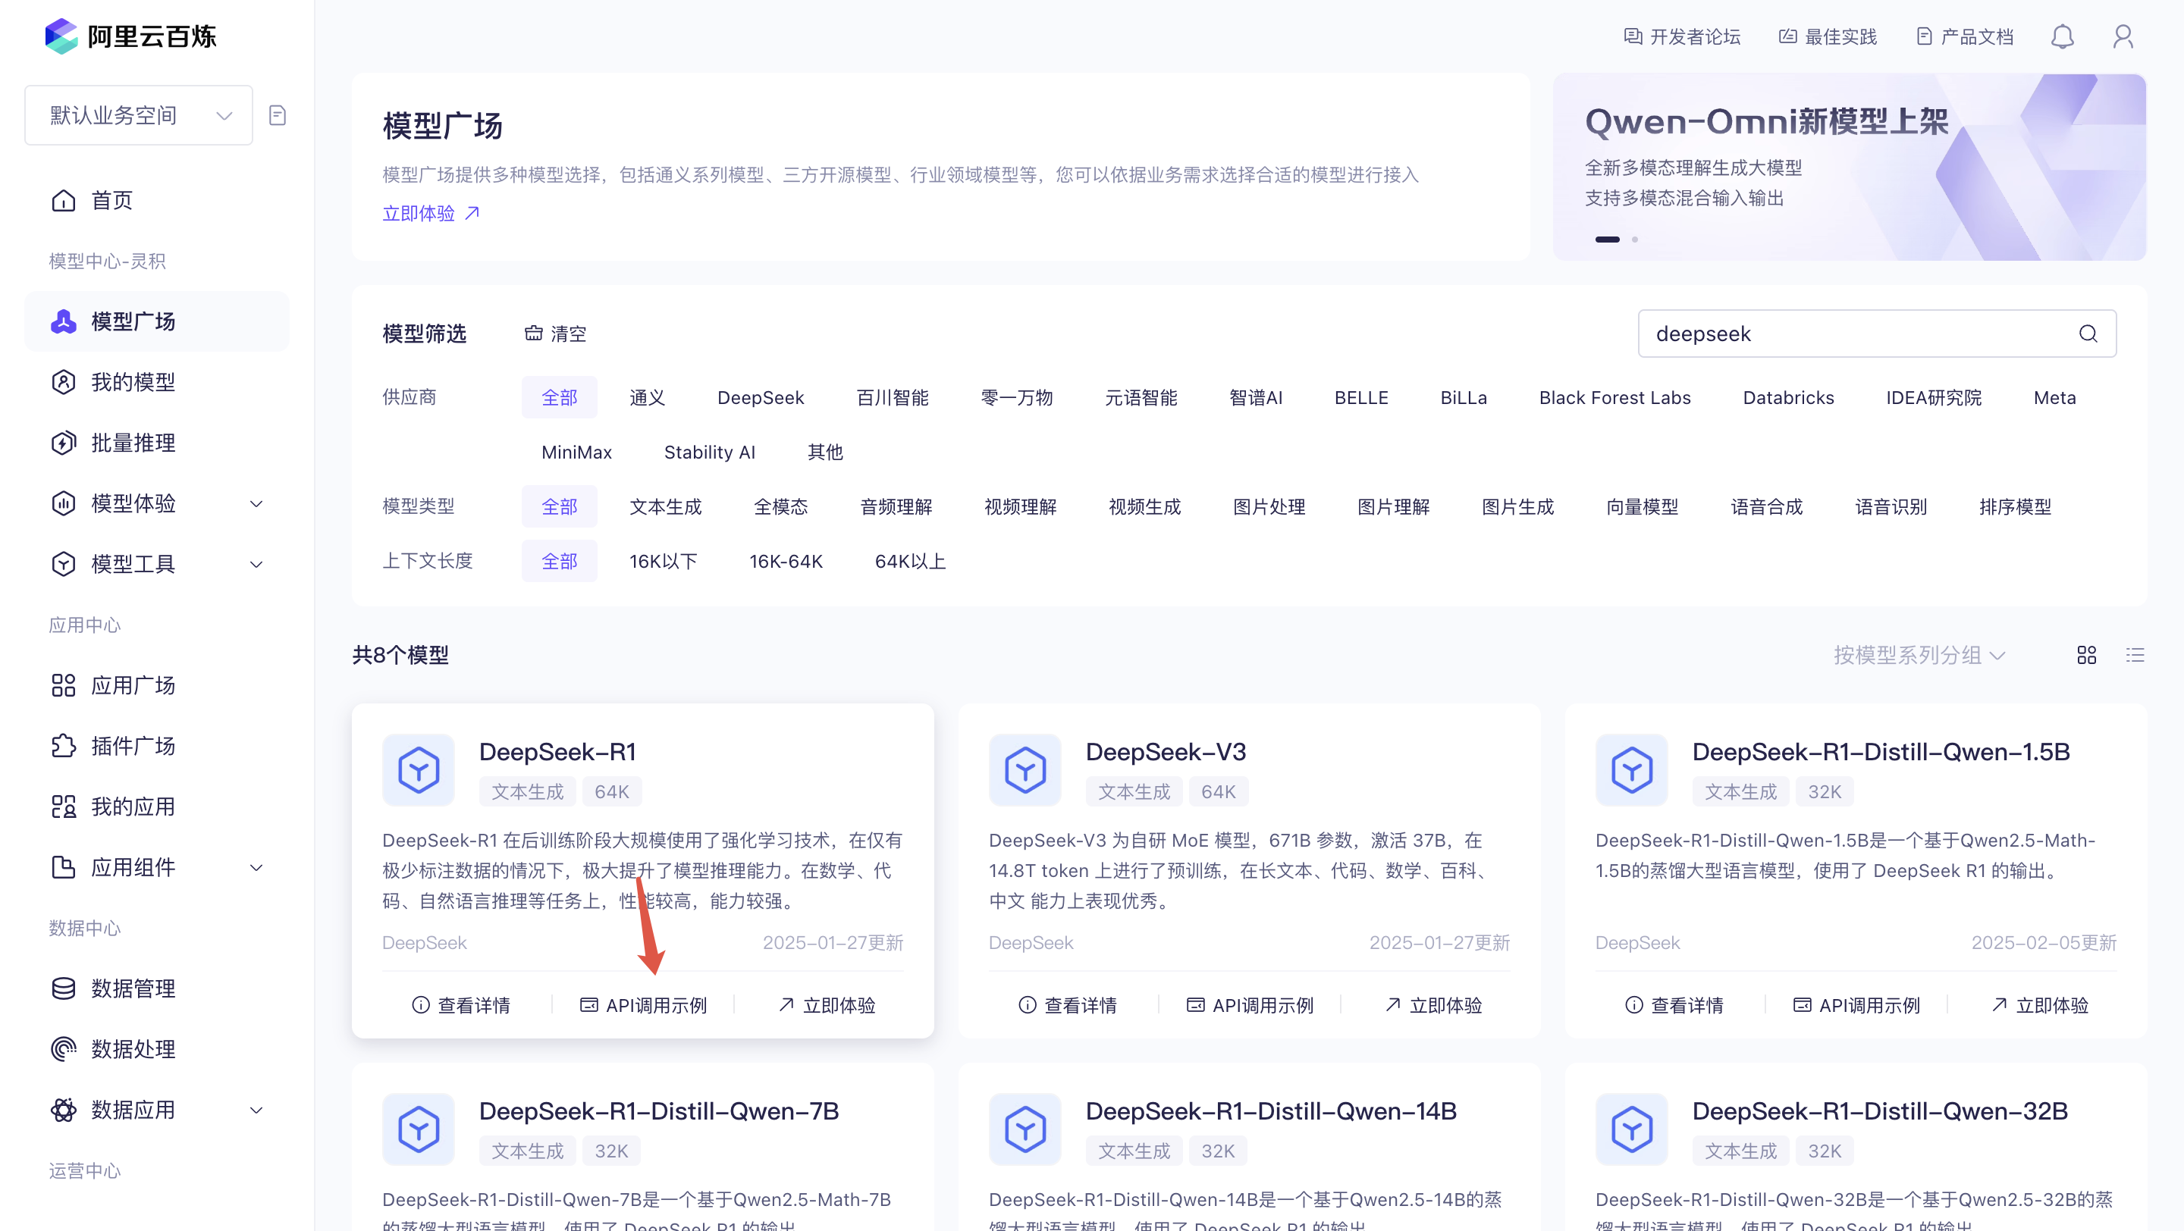Click the 我的模型 sidebar icon

tap(64, 382)
